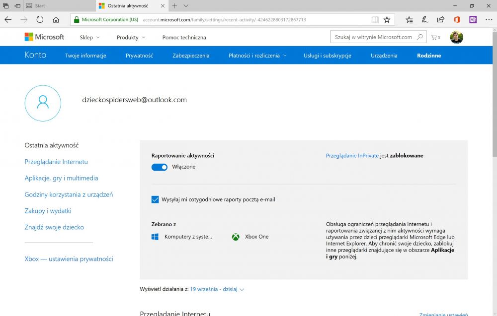Screen dimensions: 497x316
Task: Expand the Sklep dropdown menu
Action: tap(89, 37)
